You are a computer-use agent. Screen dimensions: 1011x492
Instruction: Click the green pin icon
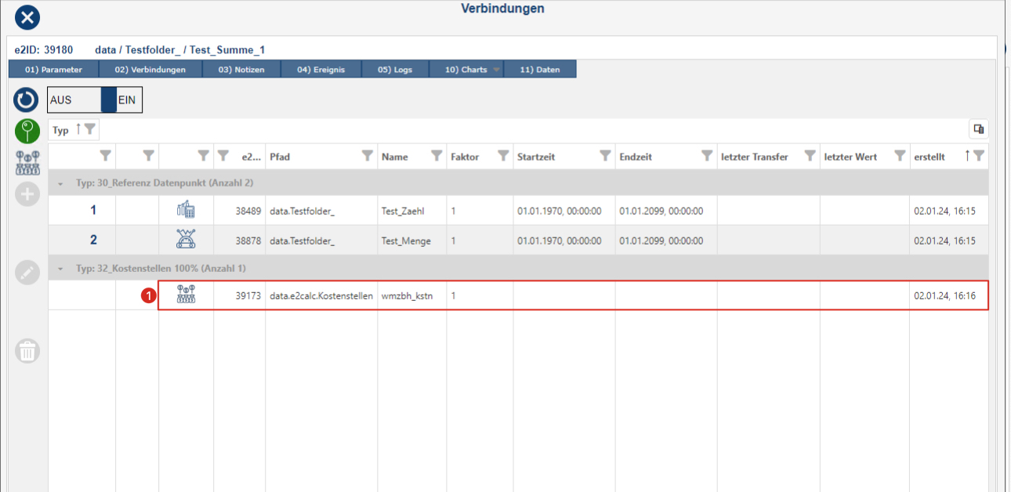coord(27,131)
